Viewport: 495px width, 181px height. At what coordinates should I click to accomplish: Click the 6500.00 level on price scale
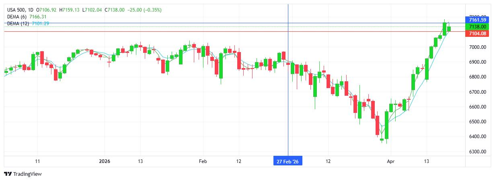click(477, 122)
